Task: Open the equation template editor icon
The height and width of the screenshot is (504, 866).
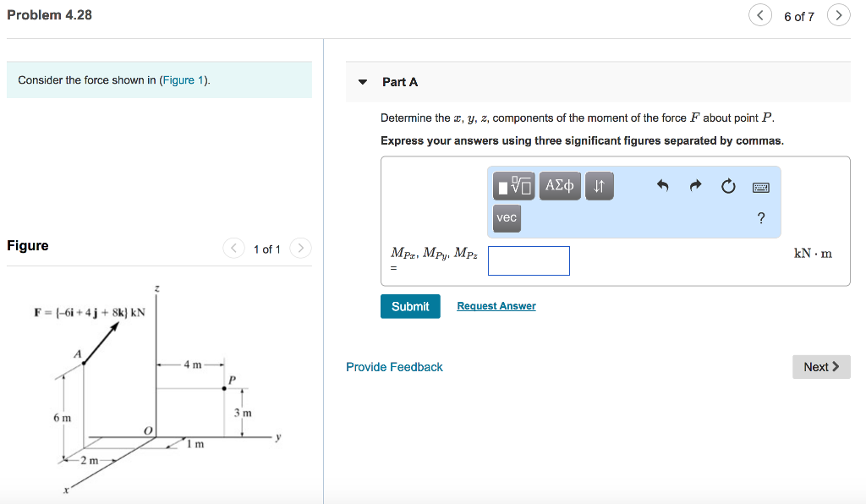Action: [512, 185]
